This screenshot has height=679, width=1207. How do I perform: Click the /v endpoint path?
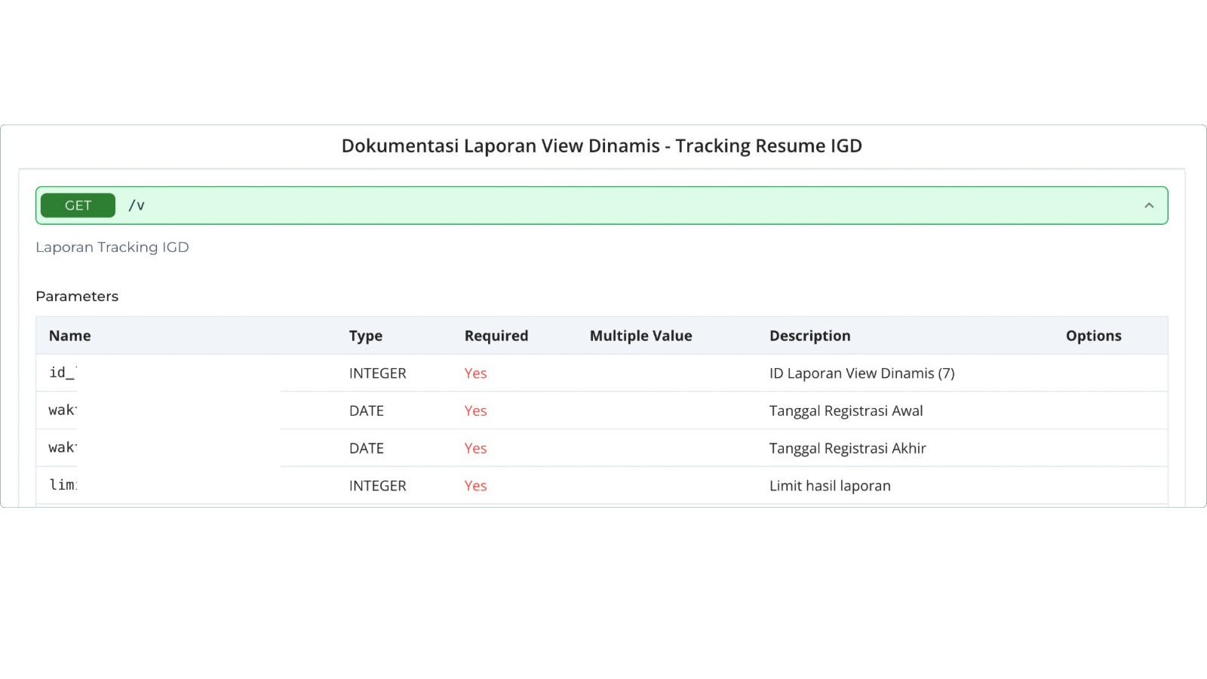[x=137, y=205]
